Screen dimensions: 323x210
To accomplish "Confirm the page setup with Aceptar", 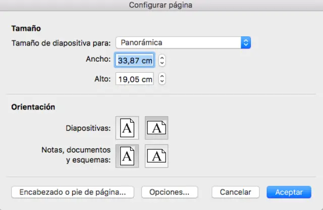I will (289, 192).
